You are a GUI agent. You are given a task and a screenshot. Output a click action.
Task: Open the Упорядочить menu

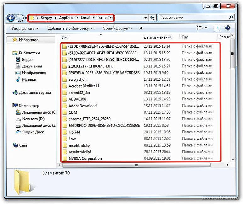pos(25,29)
